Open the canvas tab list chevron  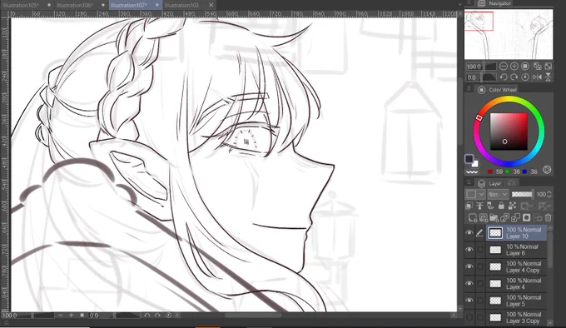(459, 4)
